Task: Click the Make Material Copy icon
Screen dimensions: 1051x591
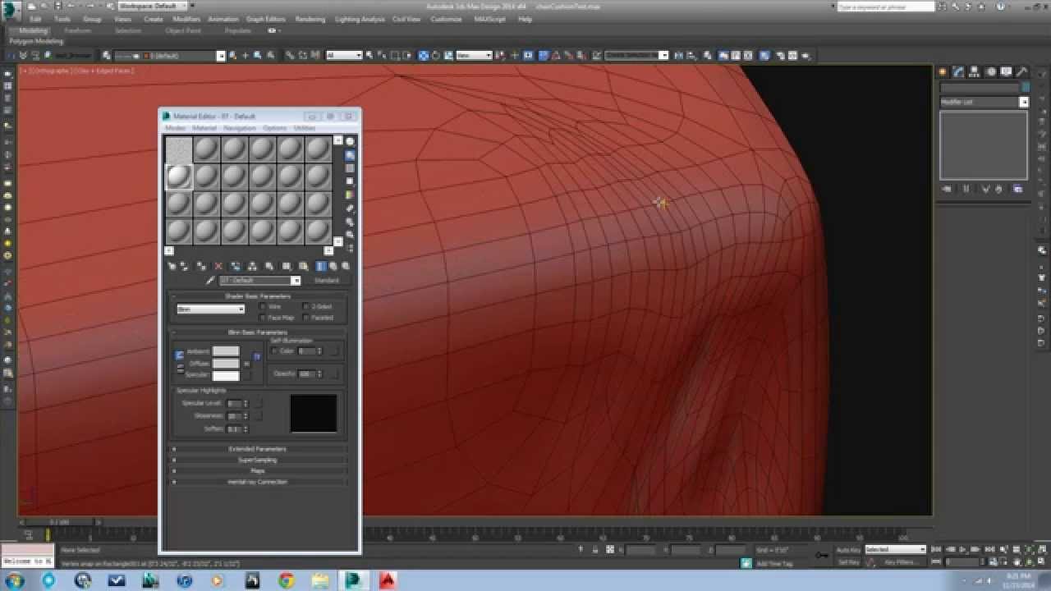Action: pos(235,267)
